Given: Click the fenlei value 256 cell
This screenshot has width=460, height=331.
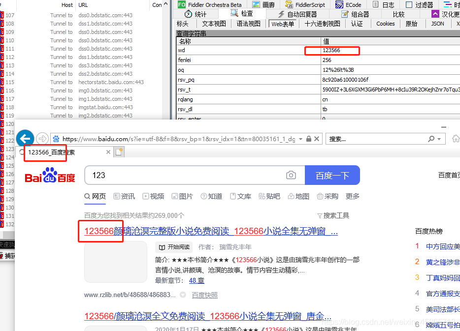Looking at the screenshot, I should (390, 60).
